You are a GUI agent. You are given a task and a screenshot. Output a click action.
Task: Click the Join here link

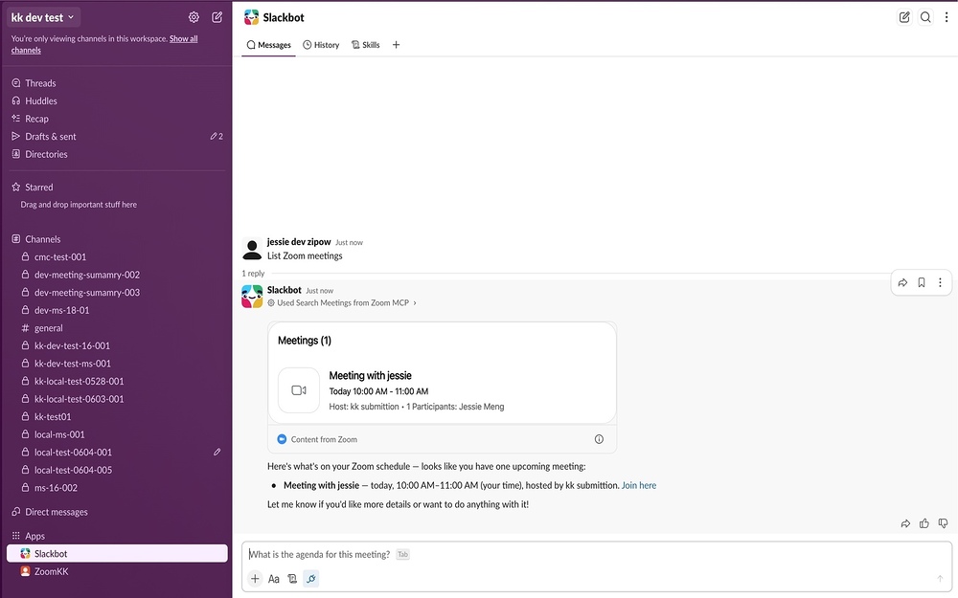coord(639,486)
